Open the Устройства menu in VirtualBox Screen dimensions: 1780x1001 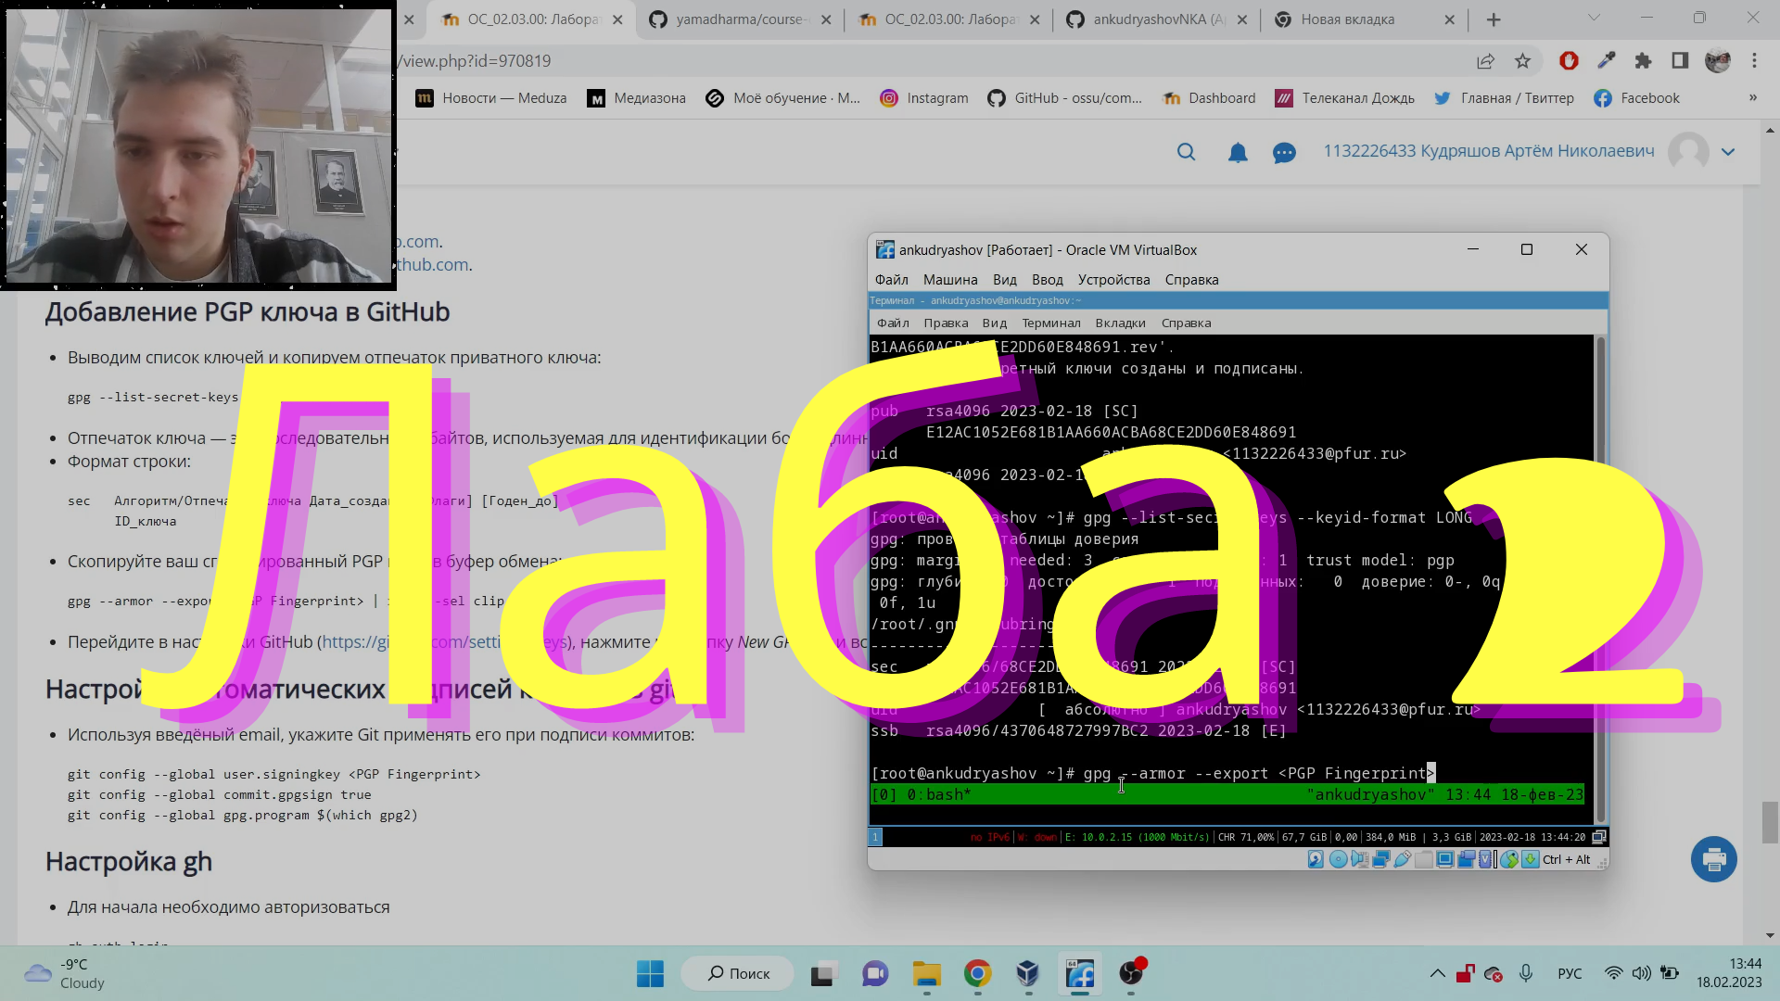point(1113,280)
